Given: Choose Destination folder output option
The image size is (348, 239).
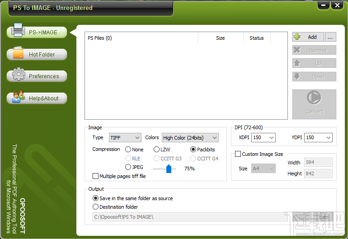Looking at the screenshot, I should click(115, 207).
